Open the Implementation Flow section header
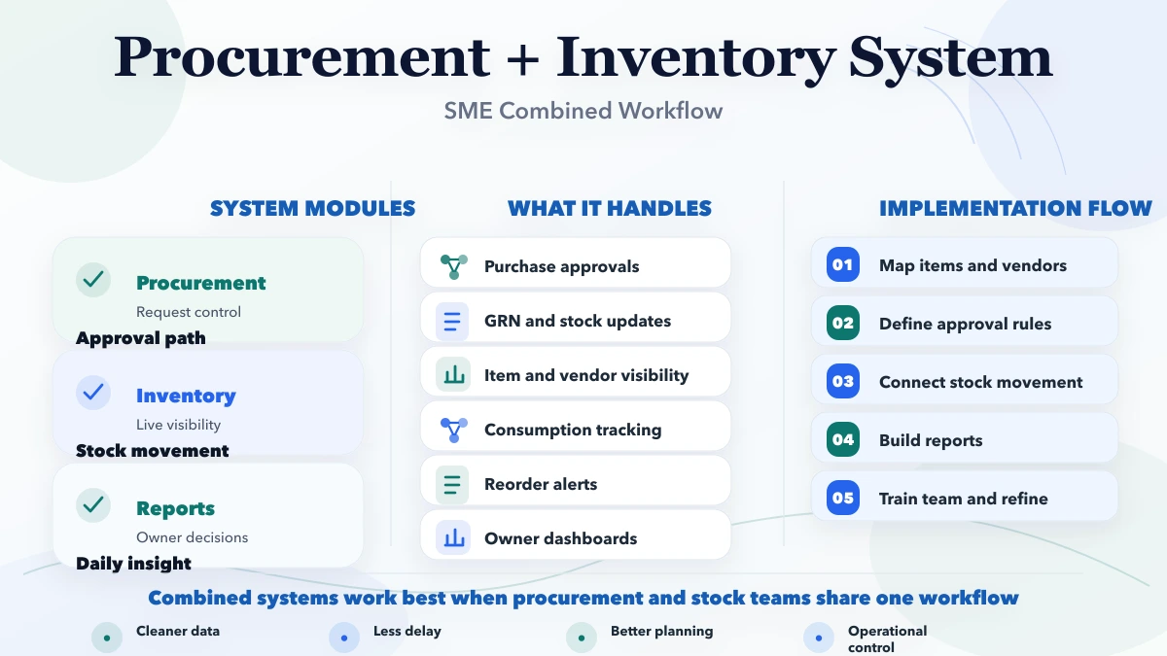This screenshot has height=656, width=1167. (x=1015, y=208)
